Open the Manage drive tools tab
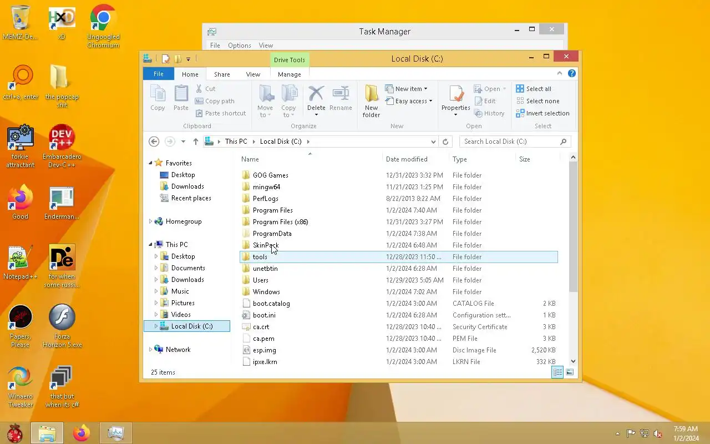The width and height of the screenshot is (710, 444). pyautogui.click(x=289, y=74)
